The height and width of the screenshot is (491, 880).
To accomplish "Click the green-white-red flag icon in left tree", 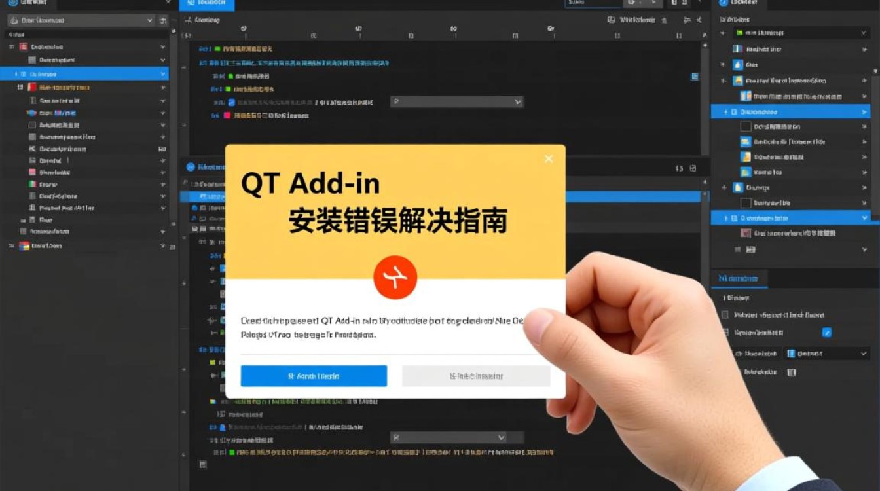I will pyautogui.click(x=32, y=184).
